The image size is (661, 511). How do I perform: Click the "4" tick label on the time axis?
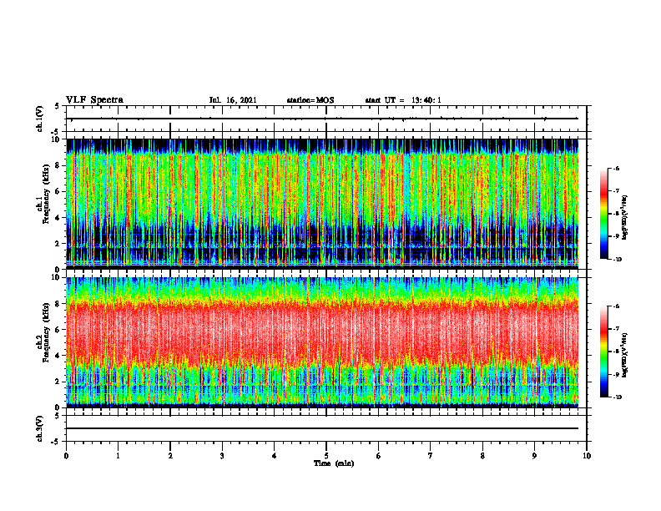(275, 456)
